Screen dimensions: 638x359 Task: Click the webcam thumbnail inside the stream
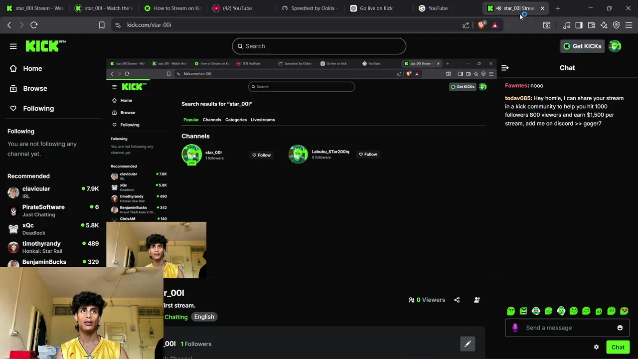point(156,250)
